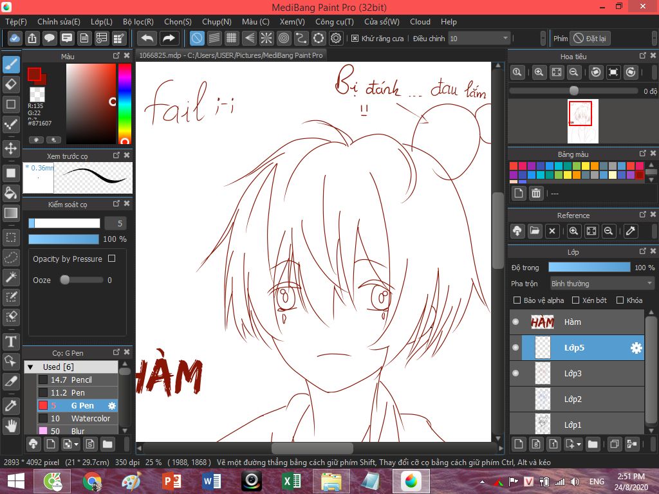Open add layer dropdown arrow
Screen dimensions: 659x494
click(x=579, y=444)
